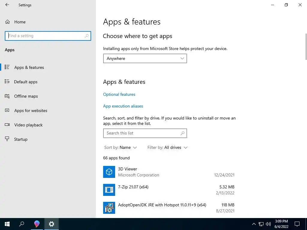Click into the Search this list field
The image size is (307, 230).
(x=145, y=133)
